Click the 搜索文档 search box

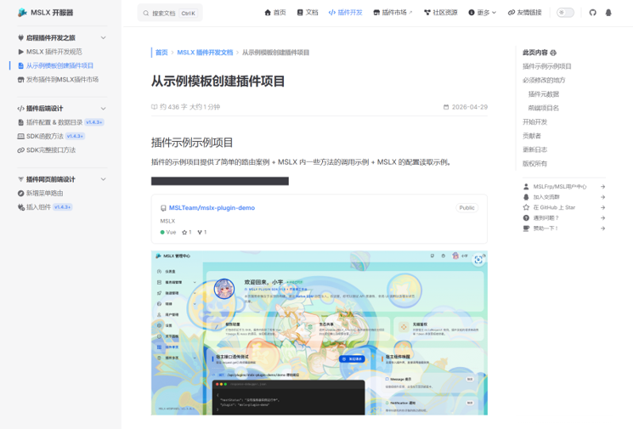coord(170,13)
